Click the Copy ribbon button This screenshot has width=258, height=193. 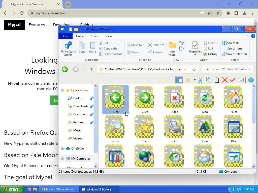[x=82, y=47]
